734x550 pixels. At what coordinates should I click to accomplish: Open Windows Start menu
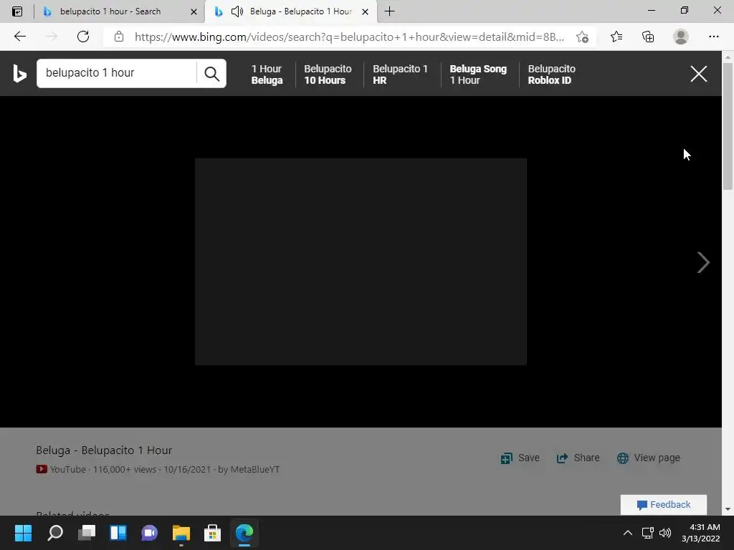pos(23,533)
